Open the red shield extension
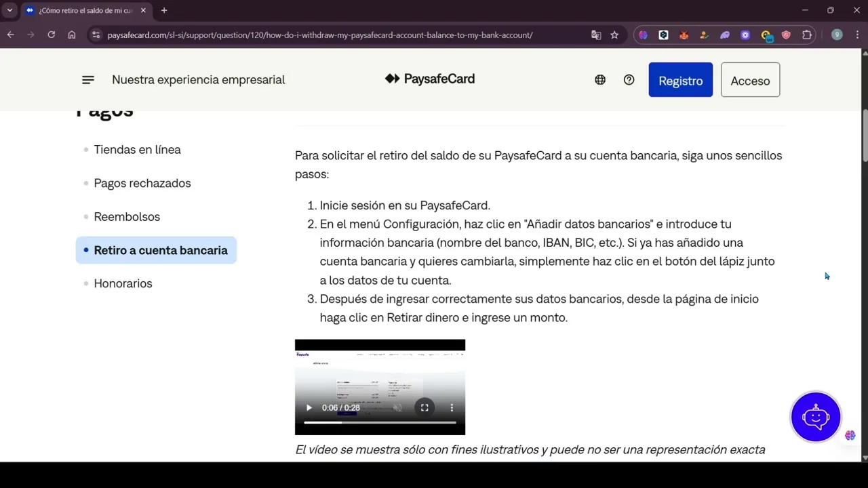Image resolution: width=868 pixels, height=488 pixels. tap(786, 35)
